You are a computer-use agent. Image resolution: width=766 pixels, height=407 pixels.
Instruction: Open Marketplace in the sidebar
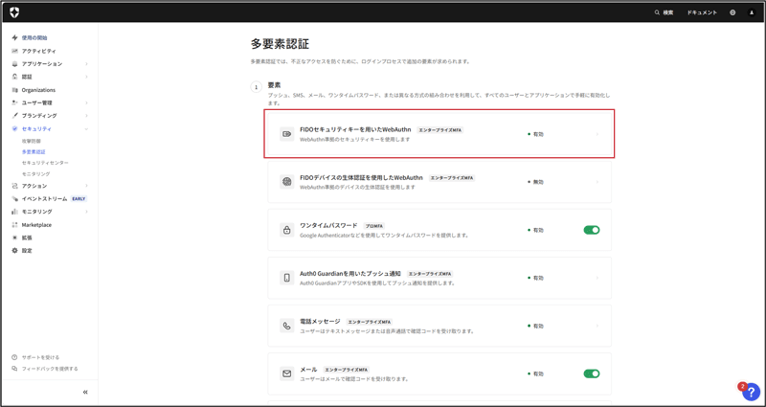(x=36, y=225)
